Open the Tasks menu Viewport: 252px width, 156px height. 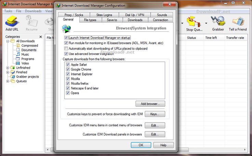pyautogui.click(x=8, y=11)
